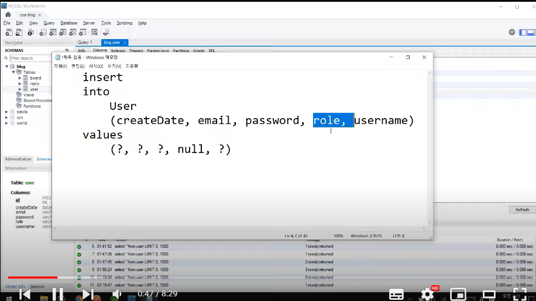This screenshot has height=301, width=536.
Task: Open Notepad's 서식(O) menu
Action: click(96, 66)
